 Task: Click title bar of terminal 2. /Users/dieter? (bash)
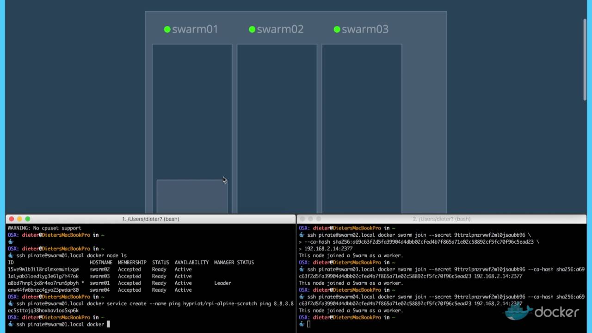click(x=441, y=219)
